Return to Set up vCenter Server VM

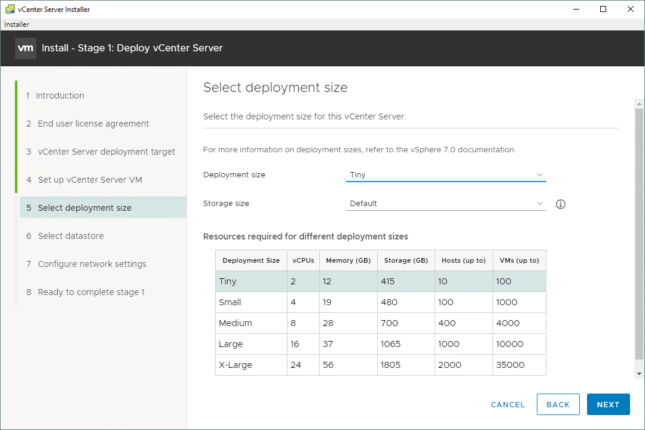[x=90, y=180]
